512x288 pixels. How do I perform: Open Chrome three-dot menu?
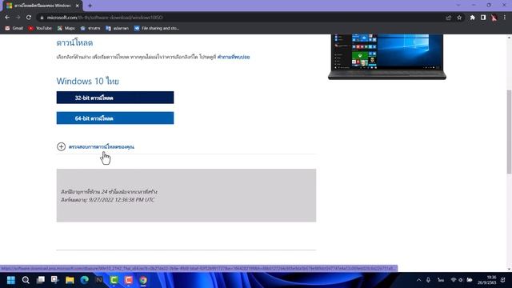pyautogui.click(x=505, y=18)
